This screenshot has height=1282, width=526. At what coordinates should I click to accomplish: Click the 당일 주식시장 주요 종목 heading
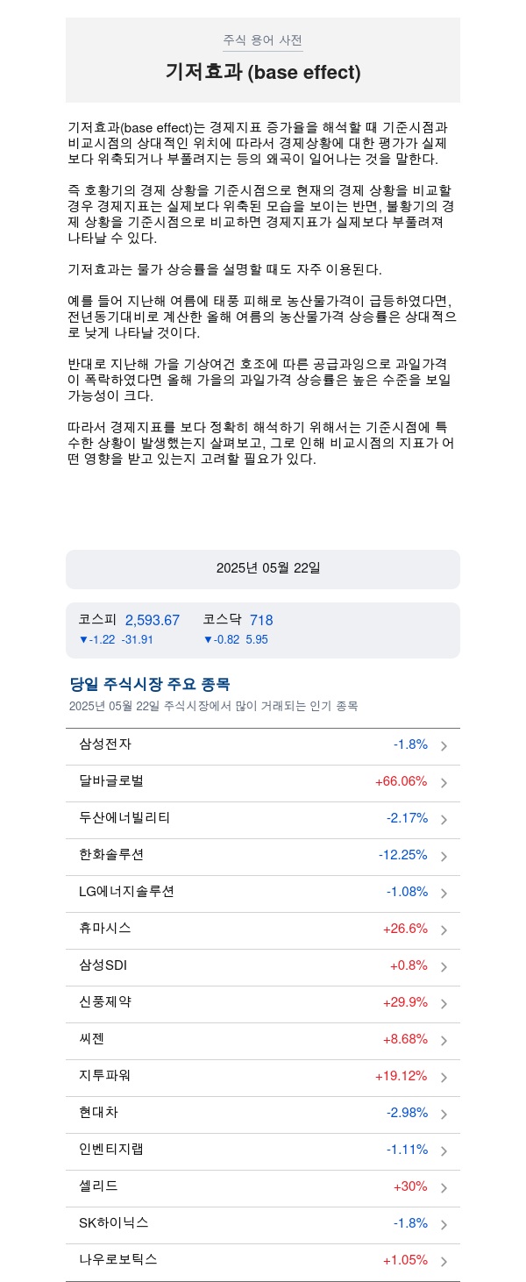150,684
